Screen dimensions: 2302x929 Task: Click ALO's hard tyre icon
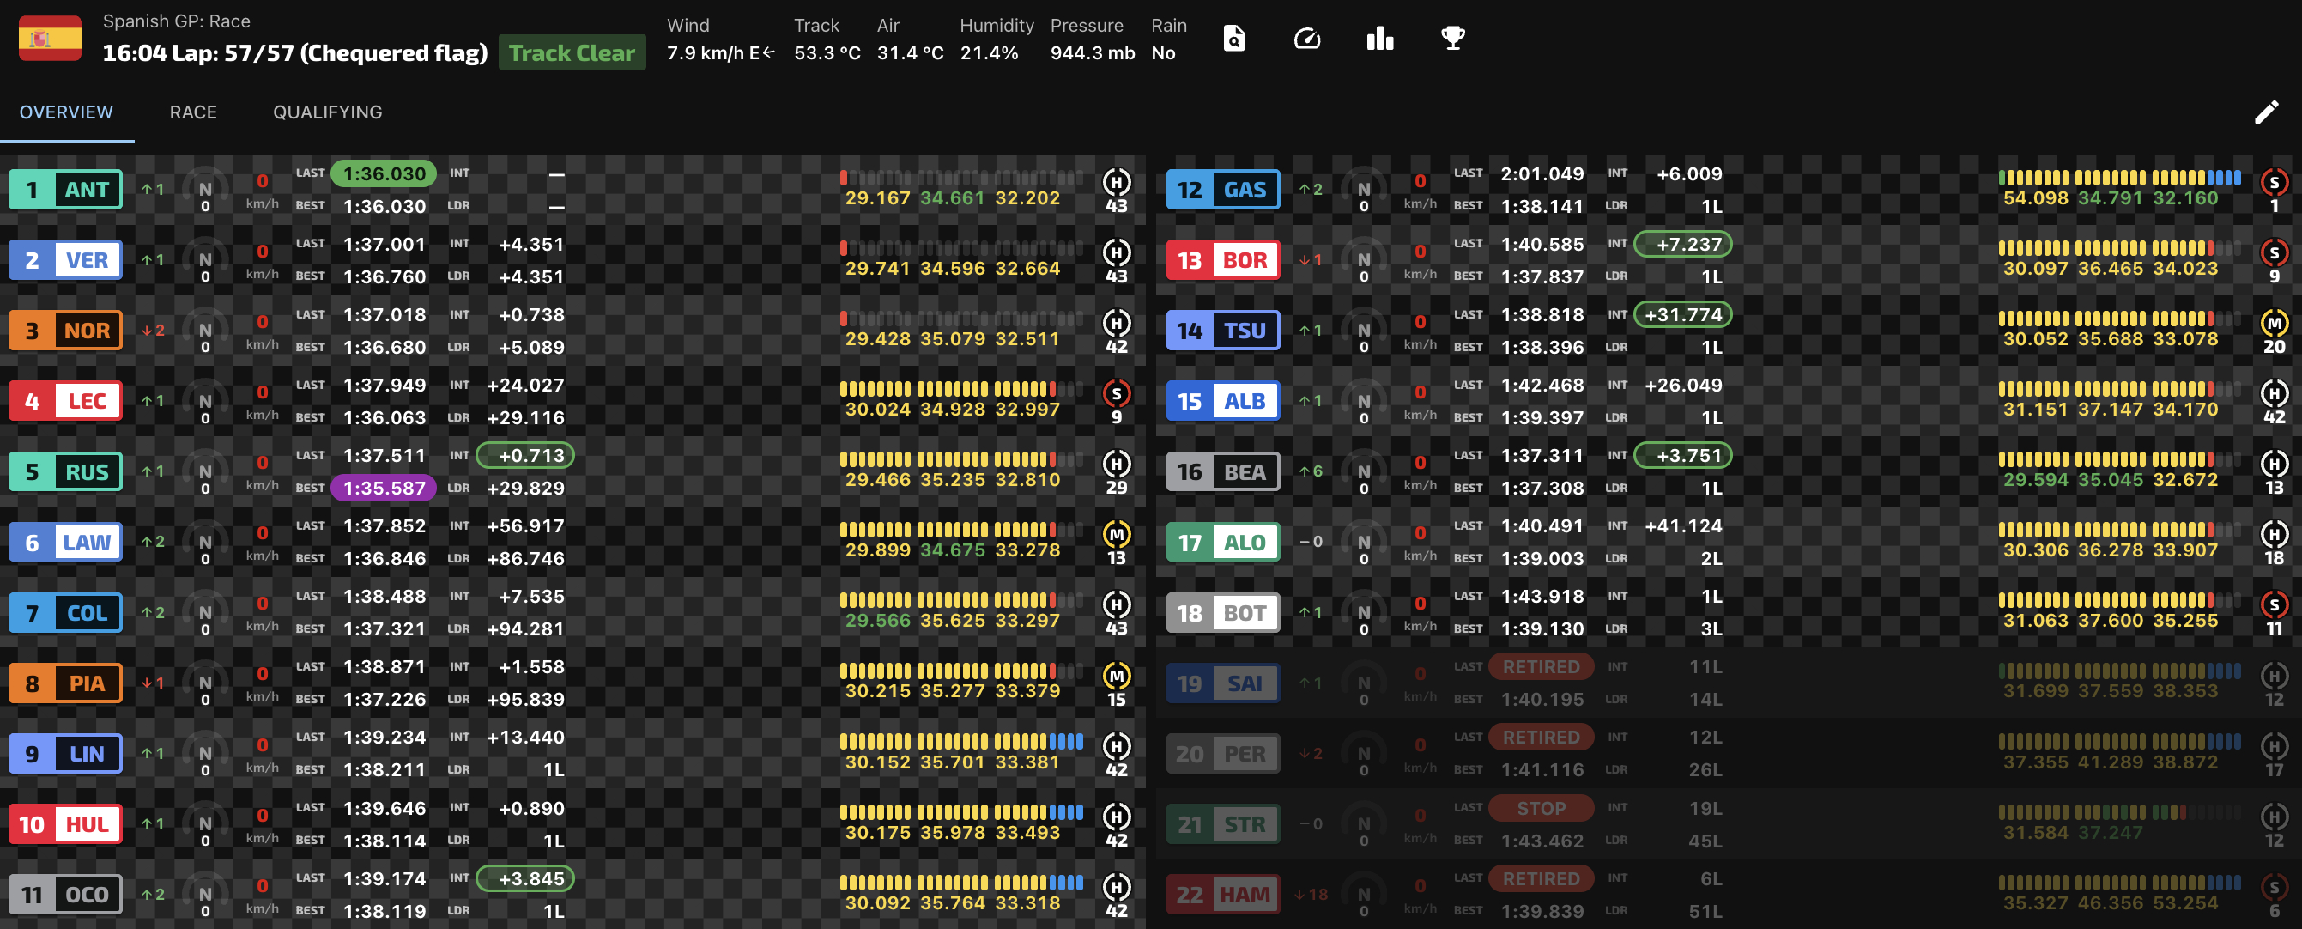2274,535
